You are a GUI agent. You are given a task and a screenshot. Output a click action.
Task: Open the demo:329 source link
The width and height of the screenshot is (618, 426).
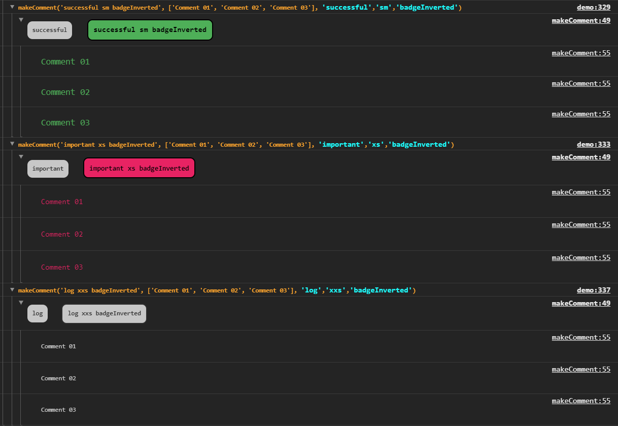pos(594,8)
